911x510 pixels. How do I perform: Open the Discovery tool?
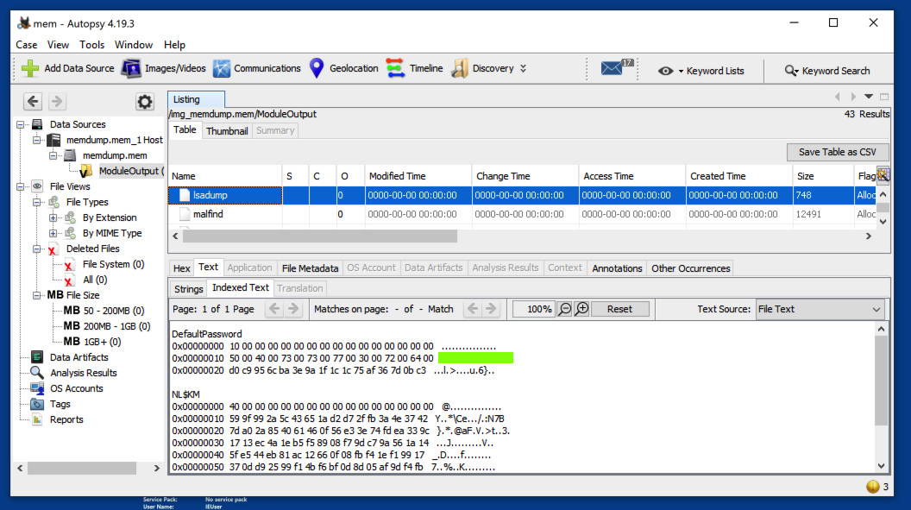(483, 68)
